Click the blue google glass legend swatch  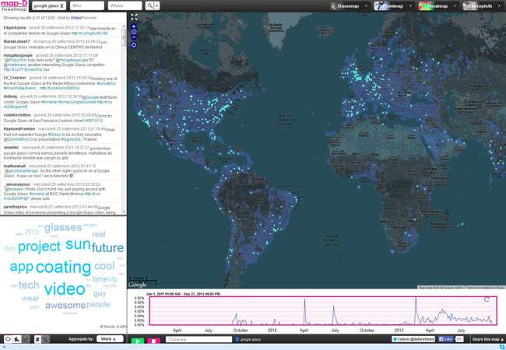pyautogui.click(x=237, y=339)
